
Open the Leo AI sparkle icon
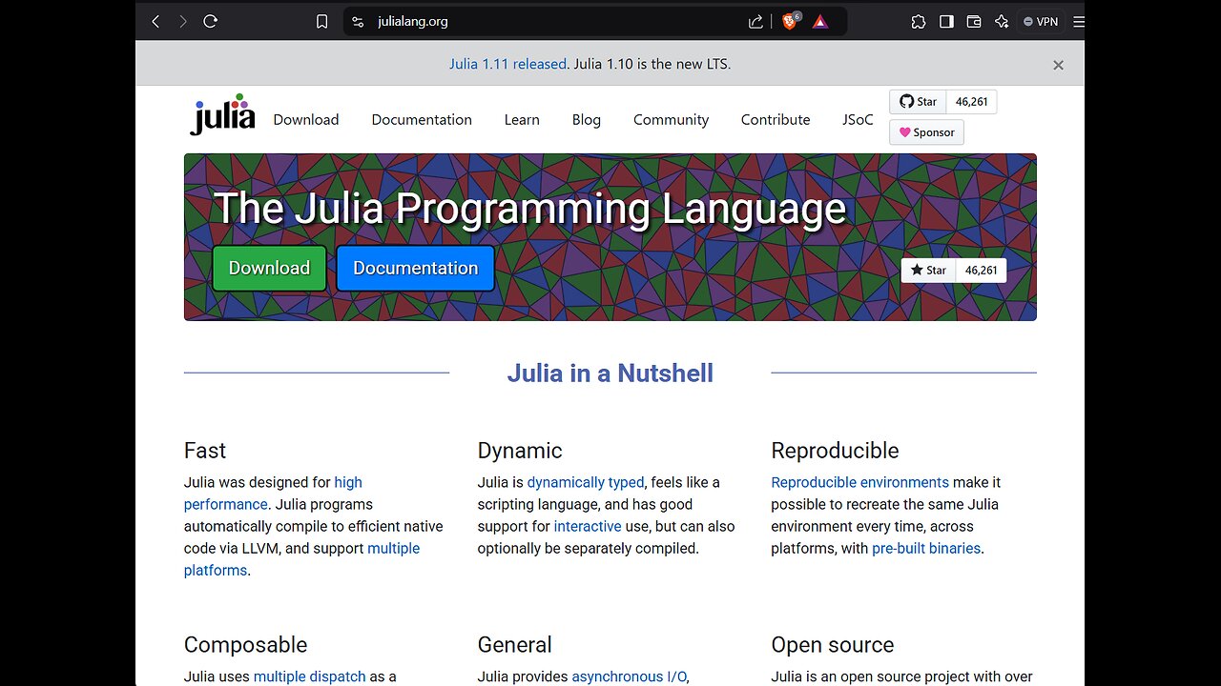(x=1002, y=21)
